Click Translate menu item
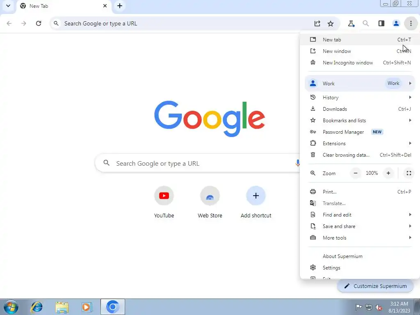Image resolution: width=420 pixels, height=315 pixels. 360,203
